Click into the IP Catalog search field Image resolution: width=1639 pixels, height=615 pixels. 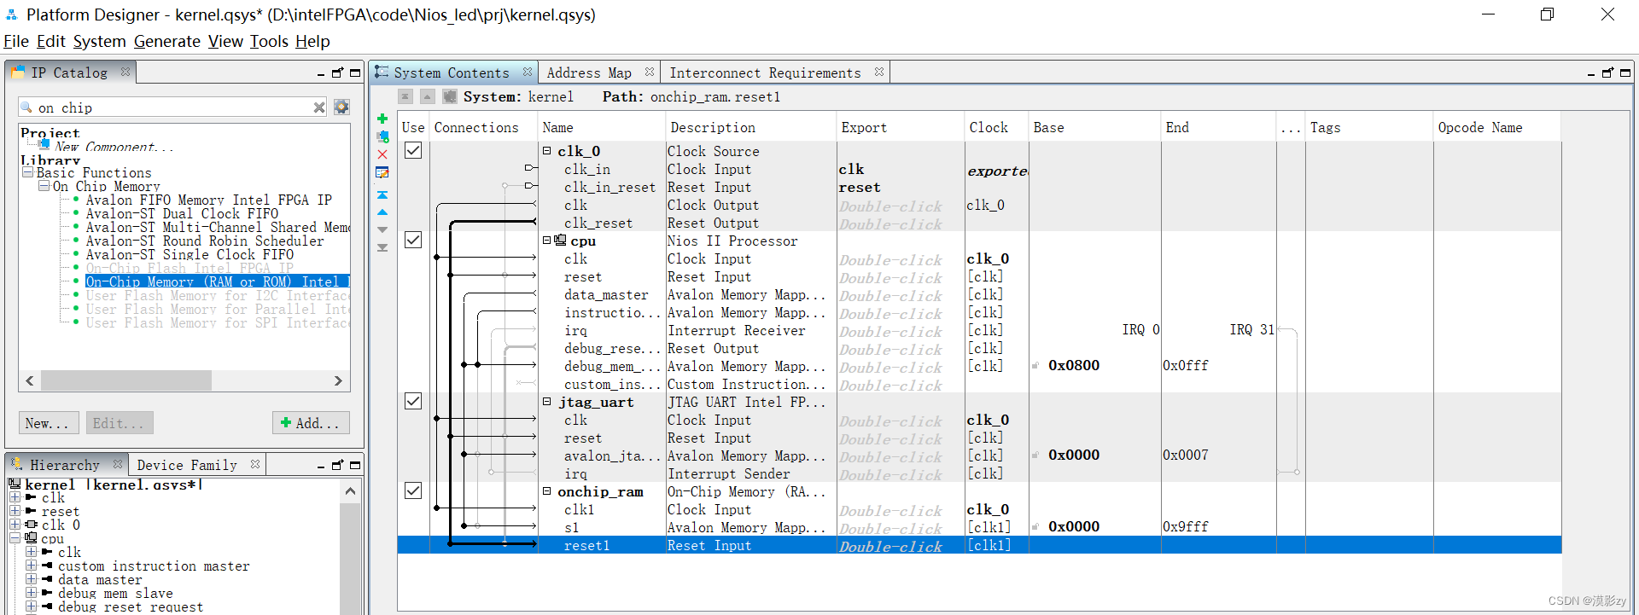click(174, 107)
